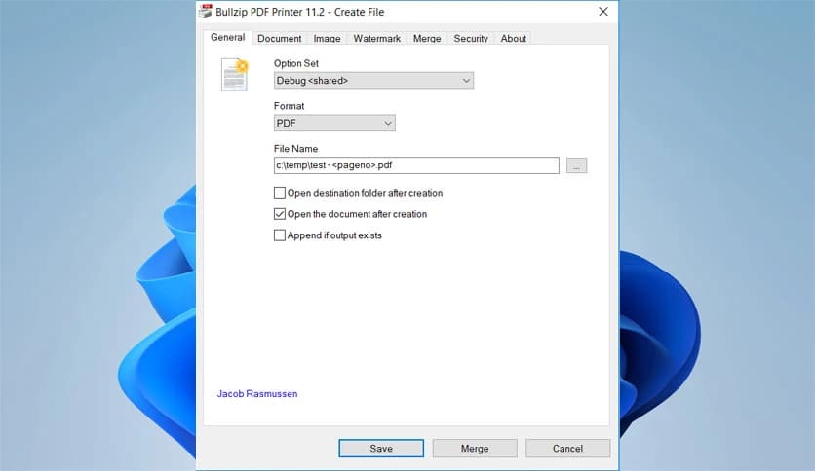
Task: Click into the File Name input field
Action: click(x=416, y=165)
